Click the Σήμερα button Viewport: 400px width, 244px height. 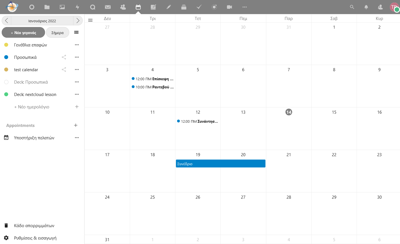(x=57, y=33)
